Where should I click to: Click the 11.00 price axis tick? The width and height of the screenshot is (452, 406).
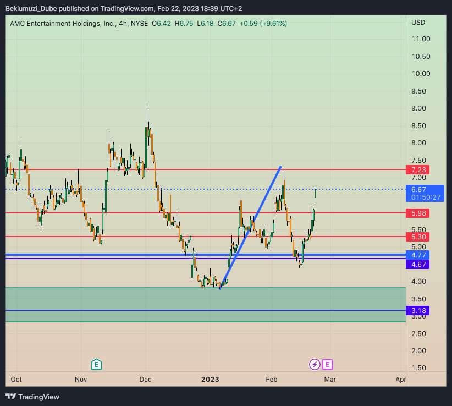click(421, 39)
